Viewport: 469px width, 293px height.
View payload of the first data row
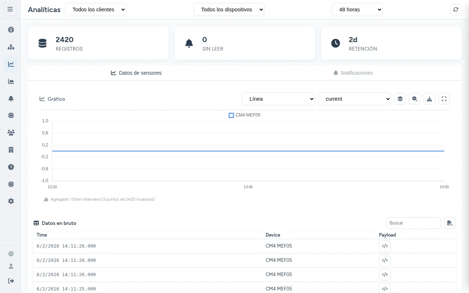[385, 246]
